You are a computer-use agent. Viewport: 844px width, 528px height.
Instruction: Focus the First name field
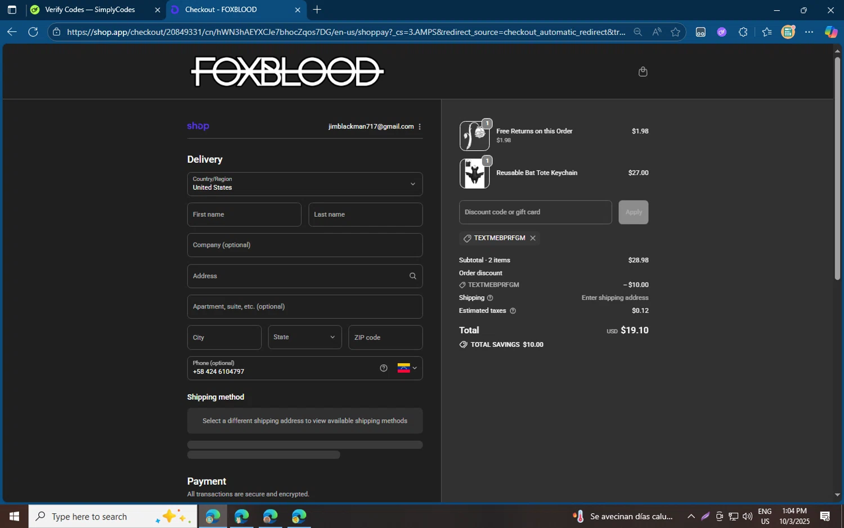coord(244,214)
